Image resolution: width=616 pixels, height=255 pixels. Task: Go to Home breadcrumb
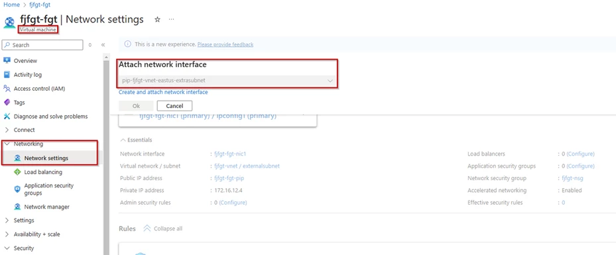(x=11, y=5)
